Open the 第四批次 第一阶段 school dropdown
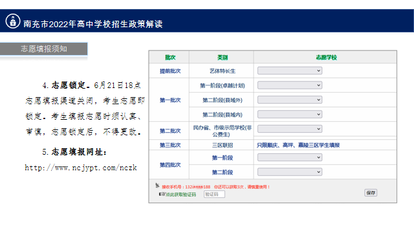The width and height of the screenshot is (414, 233). coord(290,157)
